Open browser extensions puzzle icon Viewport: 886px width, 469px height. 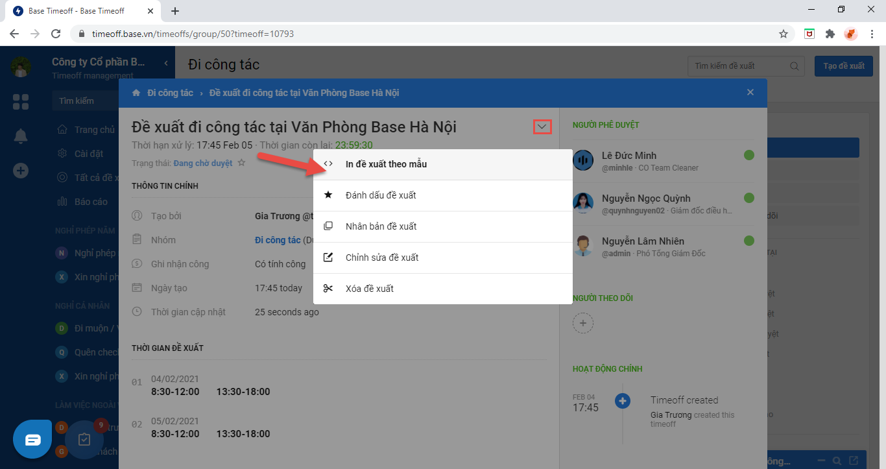tap(830, 34)
